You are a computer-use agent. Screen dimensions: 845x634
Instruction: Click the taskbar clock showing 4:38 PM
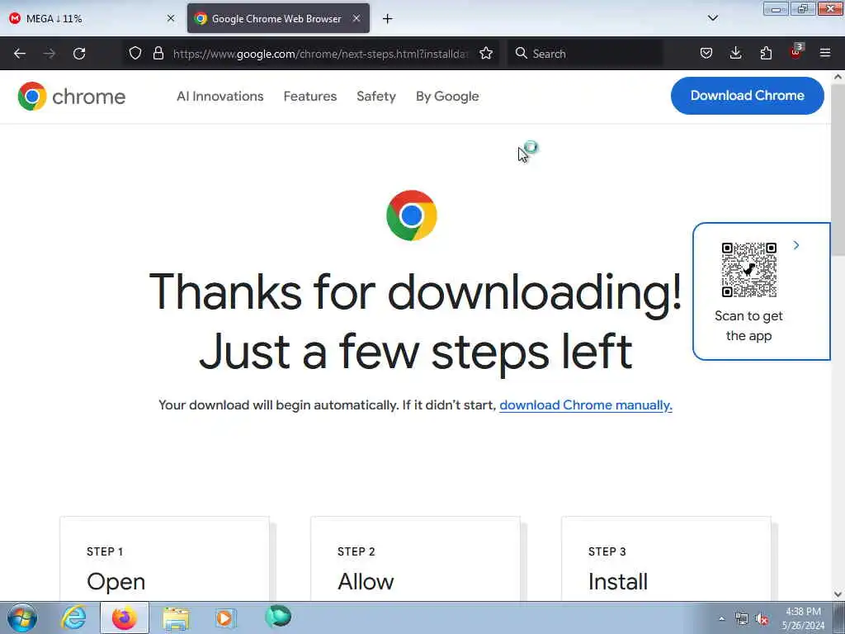[803, 618]
